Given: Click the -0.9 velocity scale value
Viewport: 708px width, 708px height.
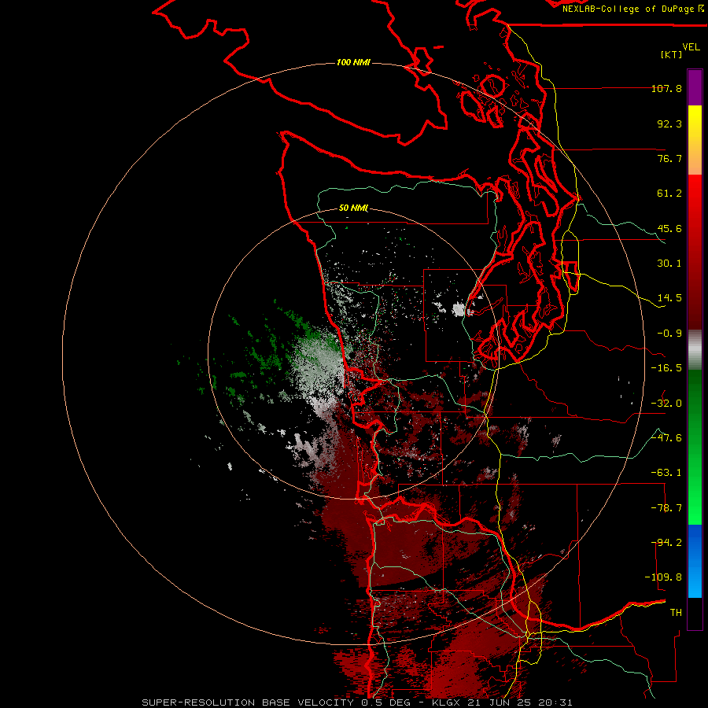Looking at the screenshot, I should [669, 334].
